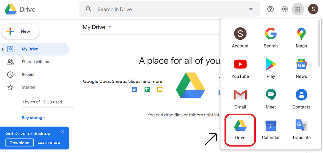This screenshot has height=153, width=323.
Task: Open Maps from the apps panel
Action: point(301,38)
